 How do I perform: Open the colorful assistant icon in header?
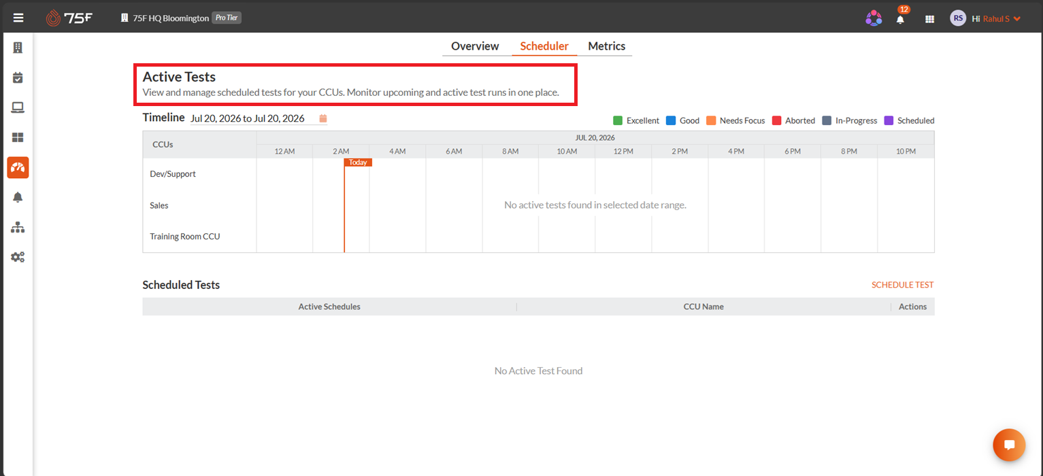click(x=874, y=18)
